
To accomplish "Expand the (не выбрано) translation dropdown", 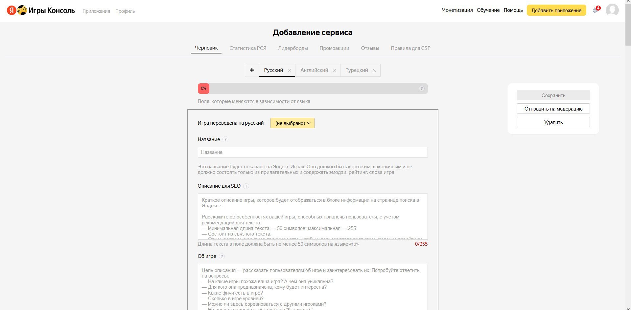I will pos(292,123).
